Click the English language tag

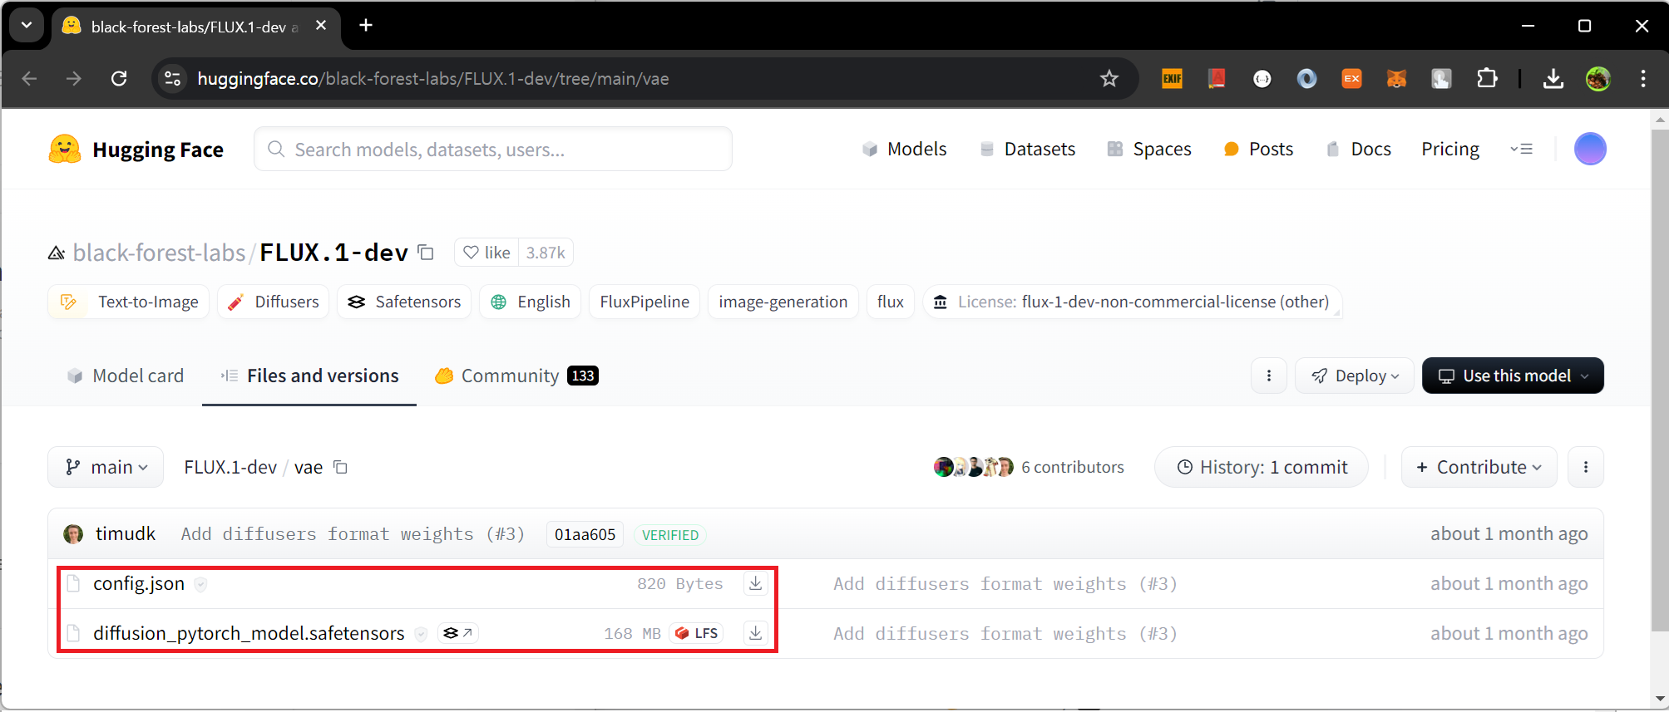531,302
